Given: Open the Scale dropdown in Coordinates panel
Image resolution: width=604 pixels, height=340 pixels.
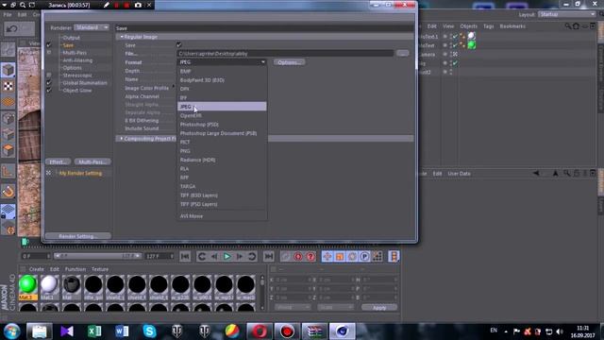Looking at the screenshot, I should (335, 307).
